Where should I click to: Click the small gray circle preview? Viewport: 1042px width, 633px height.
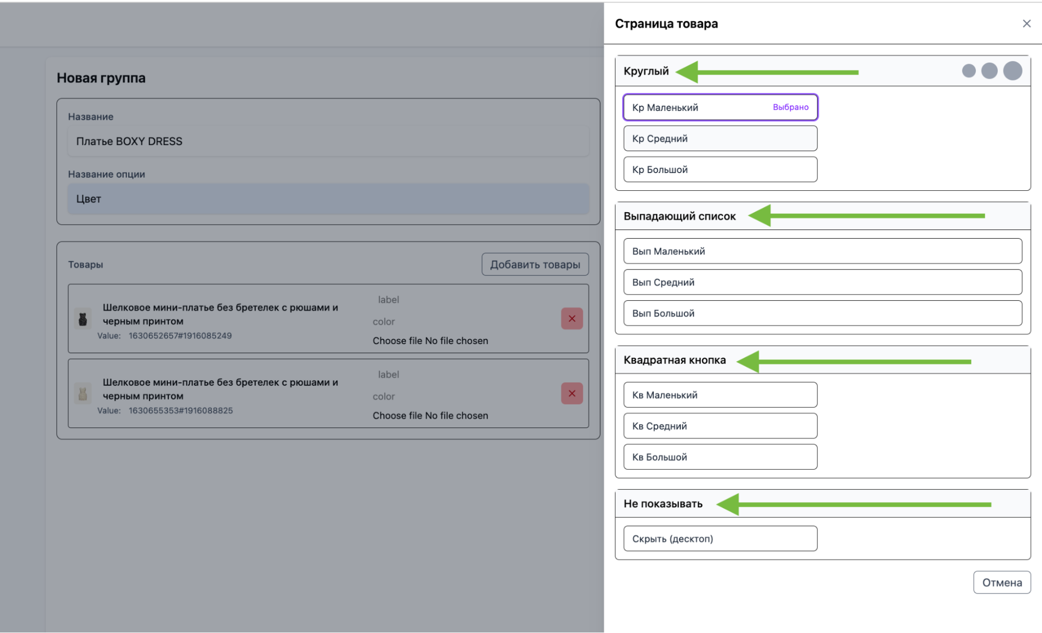[x=969, y=71]
